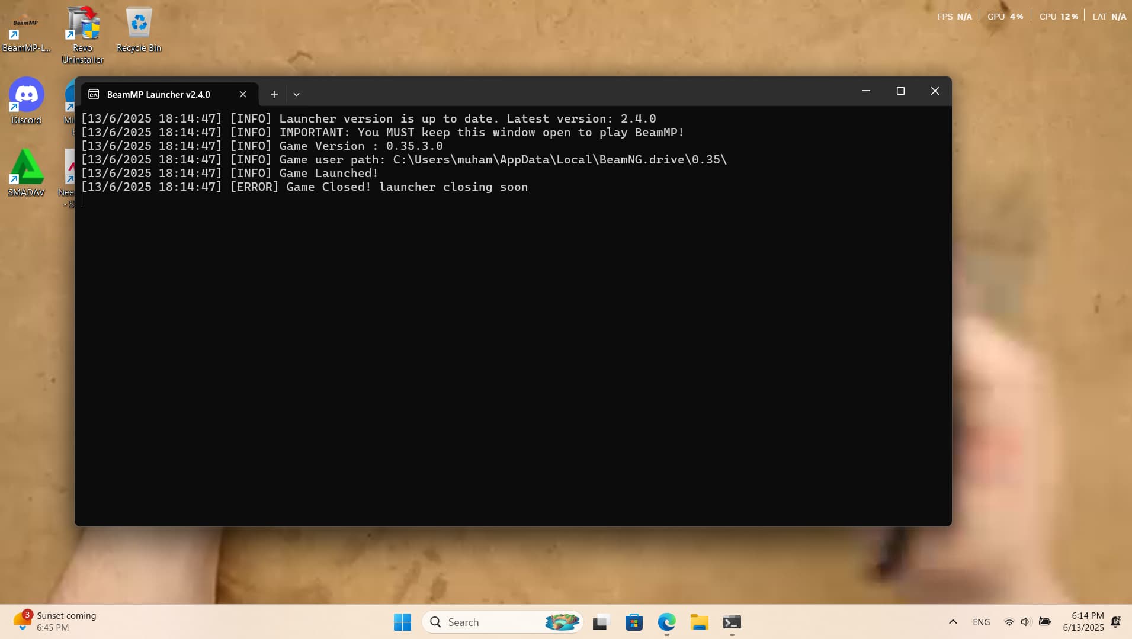1132x639 pixels.
Task: Click the terminal icon on the launcher tab
Action: click(x=94, y=94)
